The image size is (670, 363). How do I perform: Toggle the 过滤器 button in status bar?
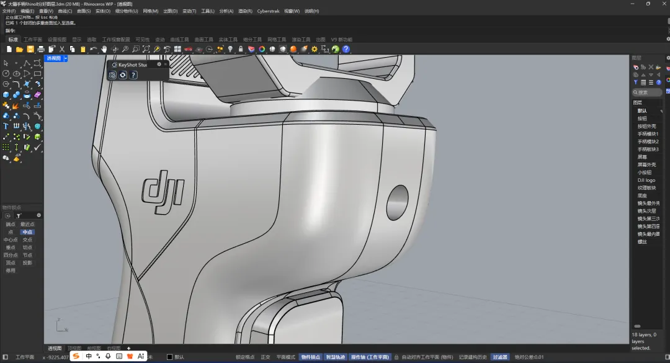(500, 357)
